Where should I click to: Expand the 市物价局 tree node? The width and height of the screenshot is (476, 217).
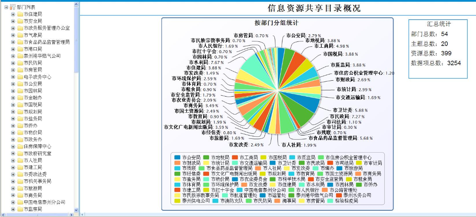pos(13,133)
